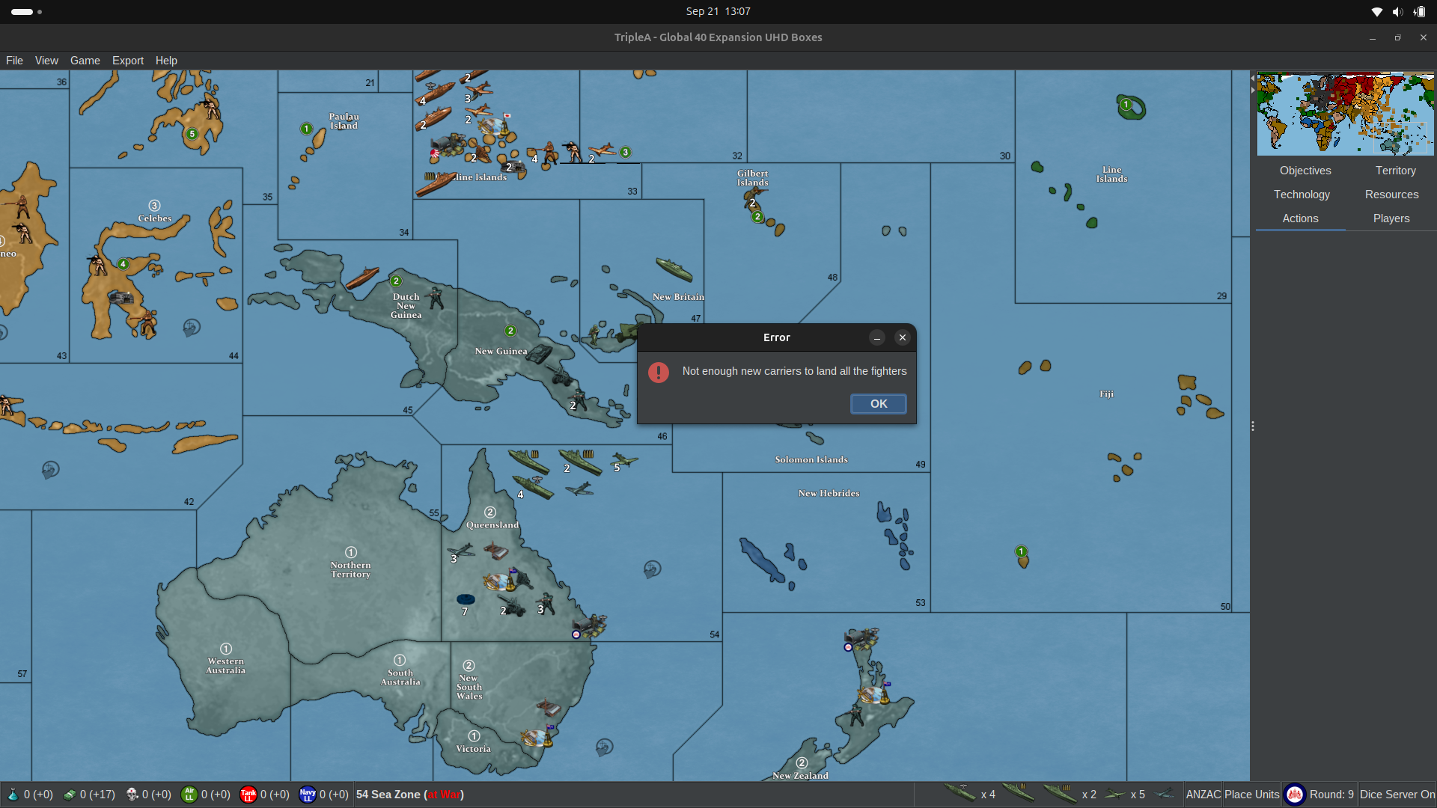1437x808 pixels.
Task: Switch to the Technology tab
Action: [x=1302, y=195]
